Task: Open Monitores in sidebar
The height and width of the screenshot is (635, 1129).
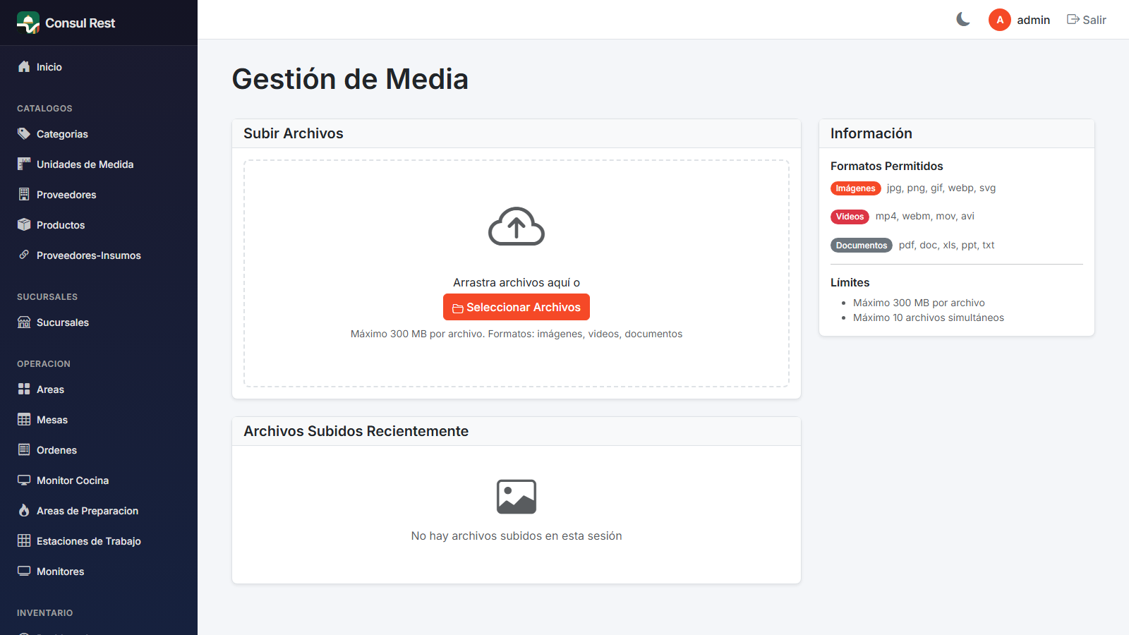Action: pos(99,571)
